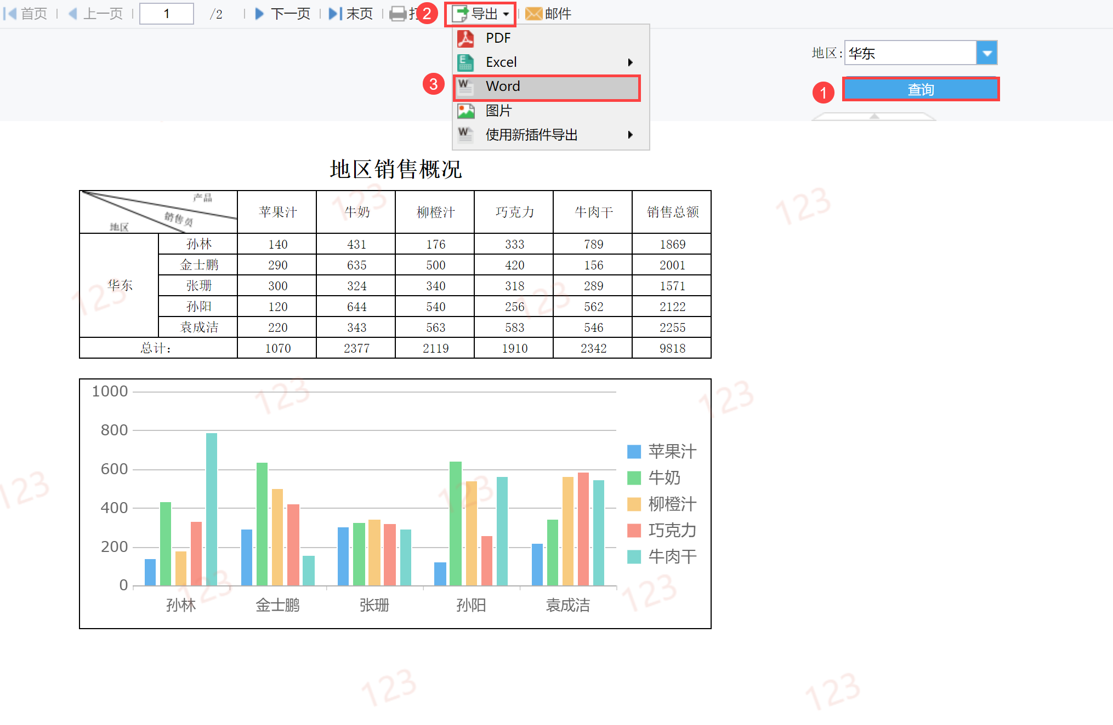
Task: Click the 查询 query button
Action: pyautogui.click(x=921, y=89)
